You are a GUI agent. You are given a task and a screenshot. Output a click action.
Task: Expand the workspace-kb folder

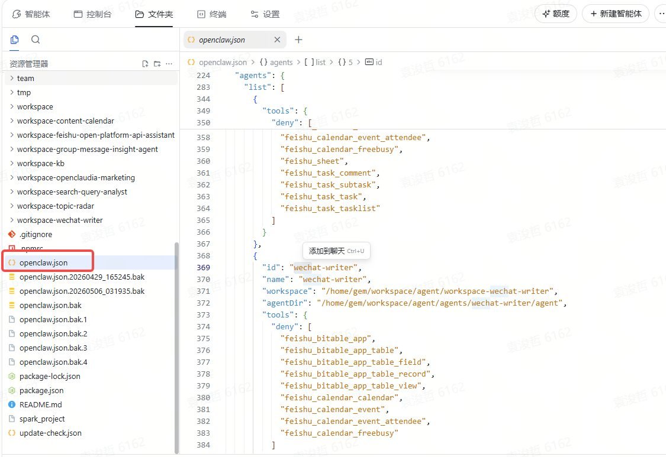(x=91, y=163)
